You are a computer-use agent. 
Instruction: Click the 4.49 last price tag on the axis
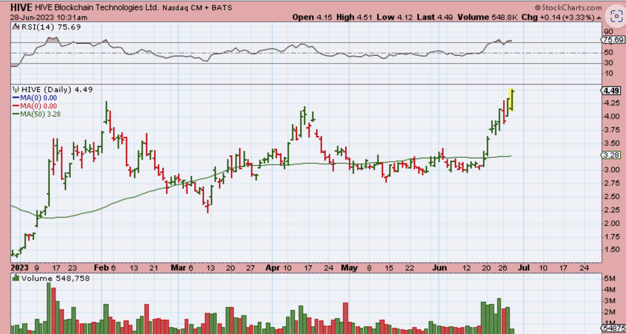tap(611, 91)
